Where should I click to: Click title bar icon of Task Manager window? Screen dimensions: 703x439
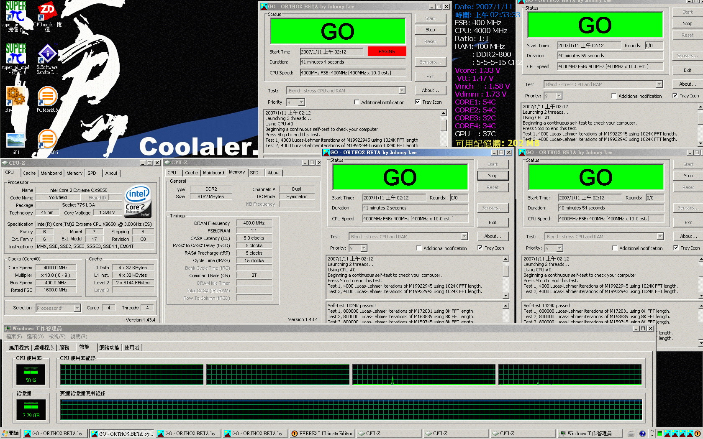pos(8,329)
